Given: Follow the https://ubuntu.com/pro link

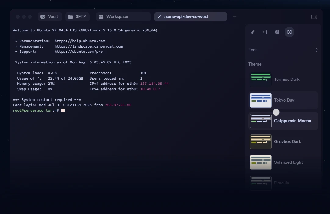Looking at the screenshot, I should [79, 52].
